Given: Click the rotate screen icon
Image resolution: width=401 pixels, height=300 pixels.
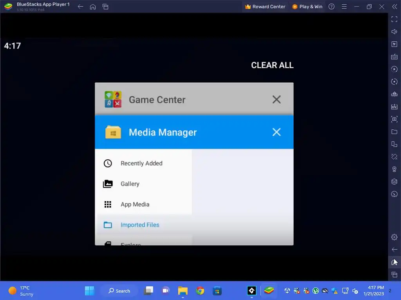Looking at the screenshot, I should tap(394, 157).
